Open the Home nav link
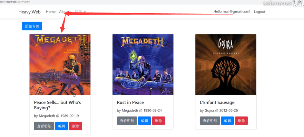 51,12
